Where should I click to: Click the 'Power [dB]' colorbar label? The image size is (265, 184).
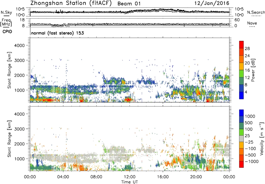(253, 70)
